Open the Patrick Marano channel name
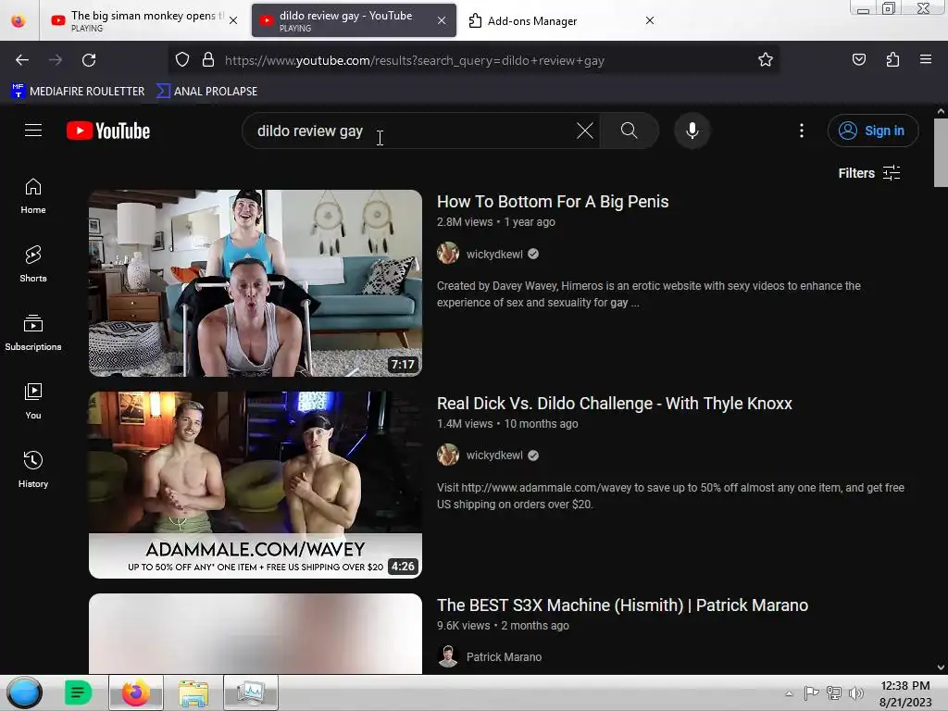Screen dimensions: 948x711 click(x=504, y=656)
